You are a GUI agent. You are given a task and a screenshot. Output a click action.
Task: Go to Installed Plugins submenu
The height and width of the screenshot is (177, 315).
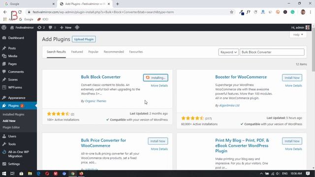pos(13,115)
